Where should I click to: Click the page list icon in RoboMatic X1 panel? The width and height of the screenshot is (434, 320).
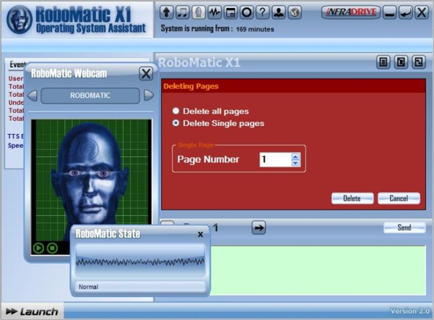click(383, 62)
